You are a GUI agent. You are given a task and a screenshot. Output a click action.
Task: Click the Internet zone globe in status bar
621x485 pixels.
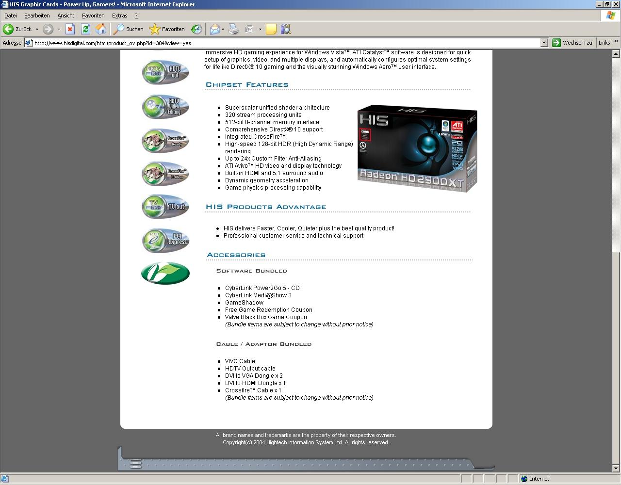click(x=524, y=479)
